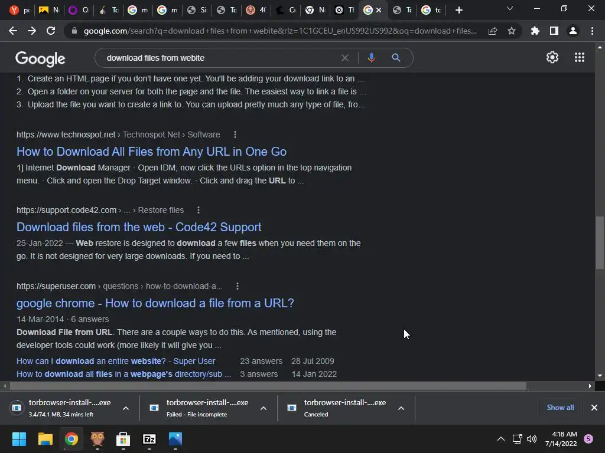This screenshot has height=453, width=605.
Task: Close the downloads shelf
Action: (x=594, y=408)
